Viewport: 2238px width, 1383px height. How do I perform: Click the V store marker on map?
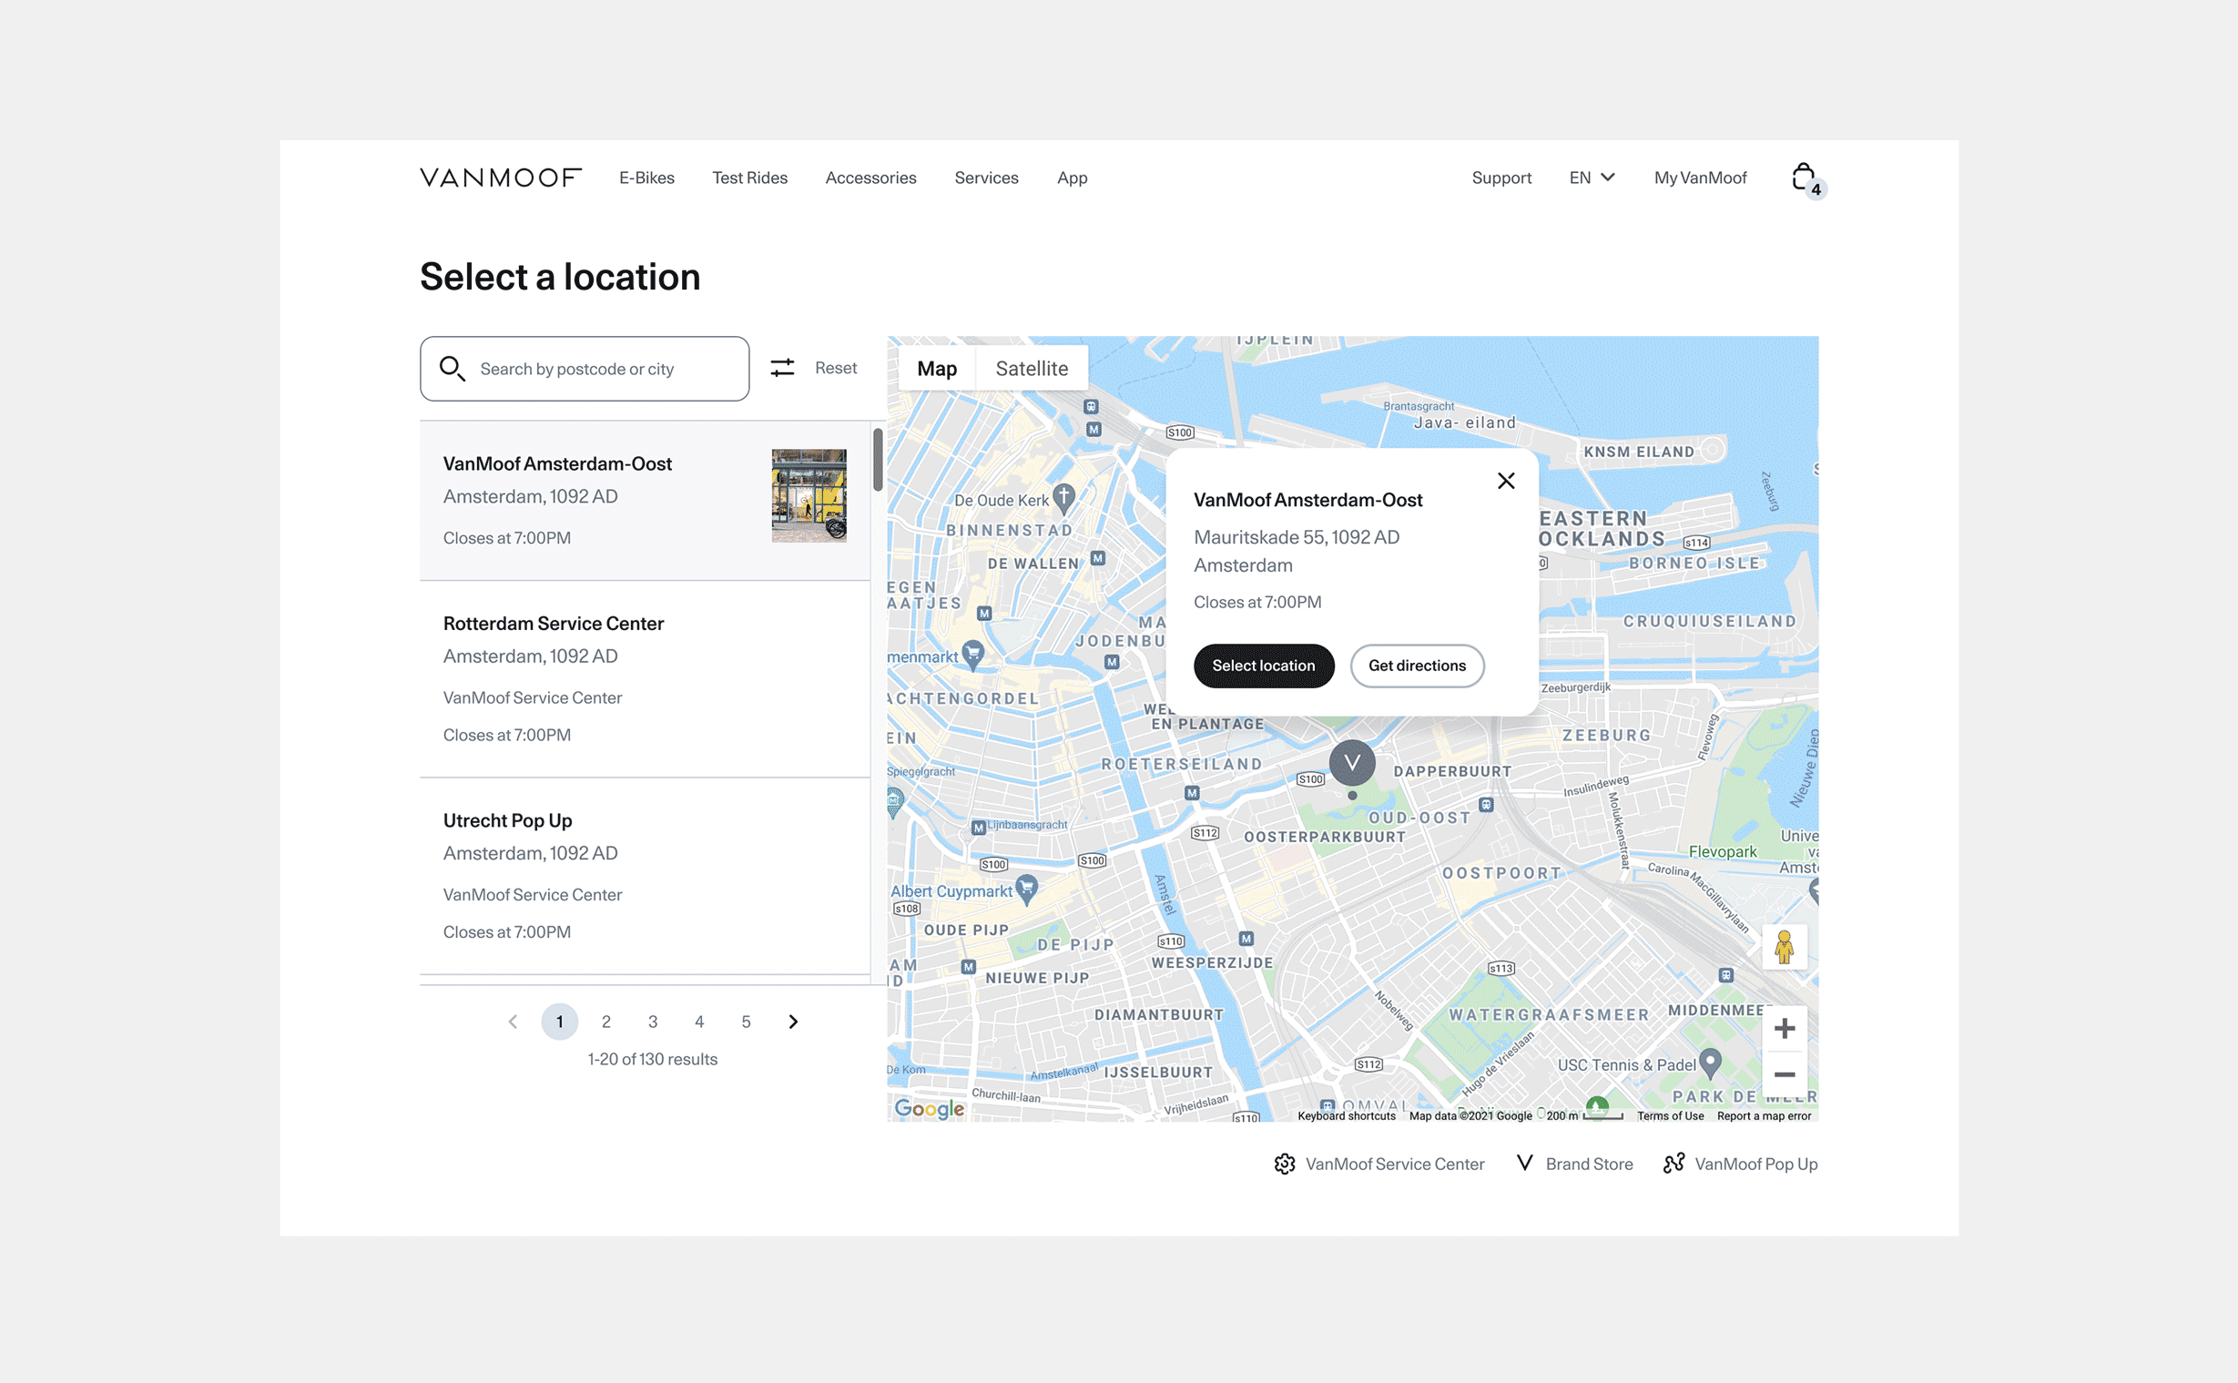(x=1352, y=763)
